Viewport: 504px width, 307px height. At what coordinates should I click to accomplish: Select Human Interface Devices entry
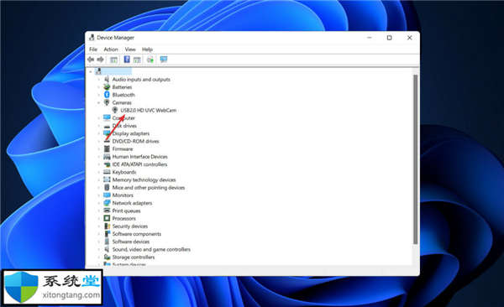[x=139, y=157]
